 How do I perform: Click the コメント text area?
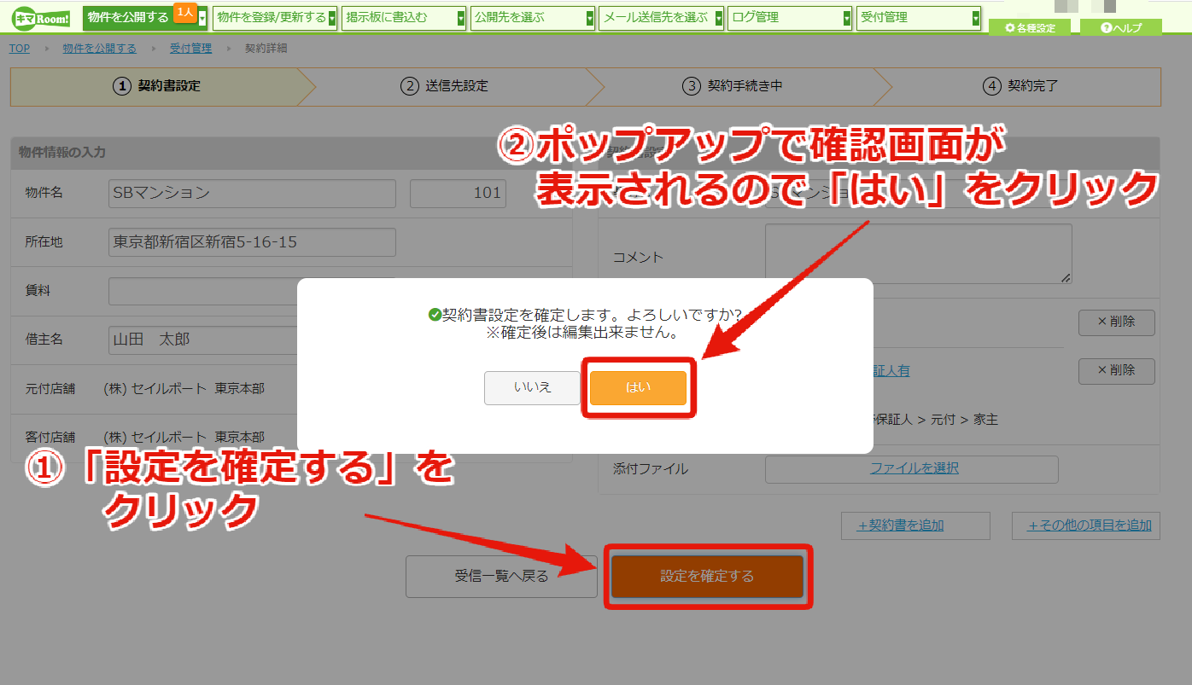[x=919, y=254]
